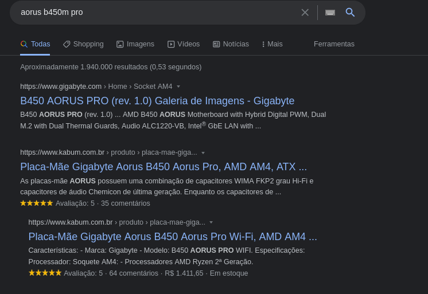This screenshot has width=428, height=294.
Task: Click the magnifying glass search icon
Action: pyautogui.click(x=350, y=12)
